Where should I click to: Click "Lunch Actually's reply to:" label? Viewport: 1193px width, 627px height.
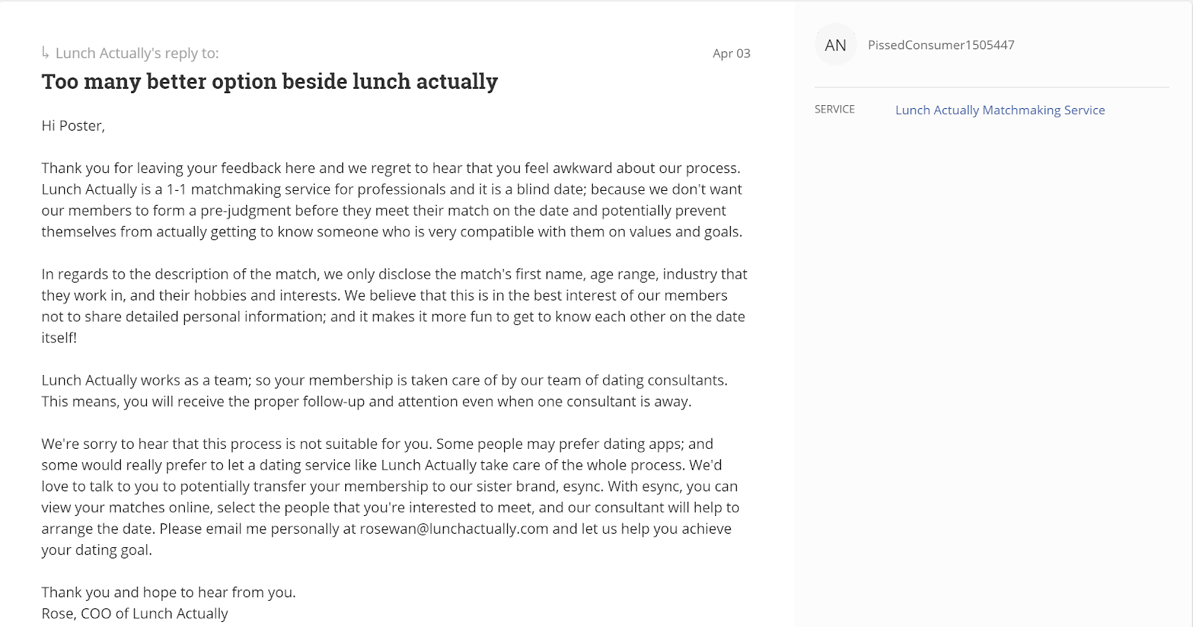(137, 53)
